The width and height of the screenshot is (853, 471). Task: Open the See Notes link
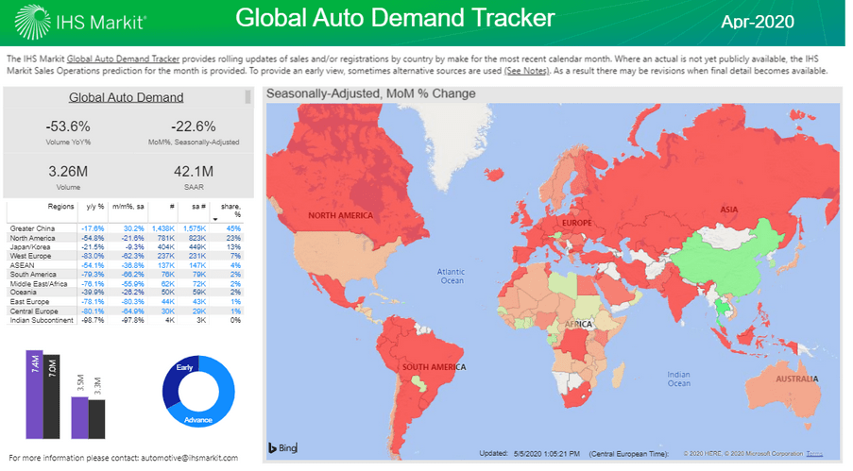pos(526,71)
